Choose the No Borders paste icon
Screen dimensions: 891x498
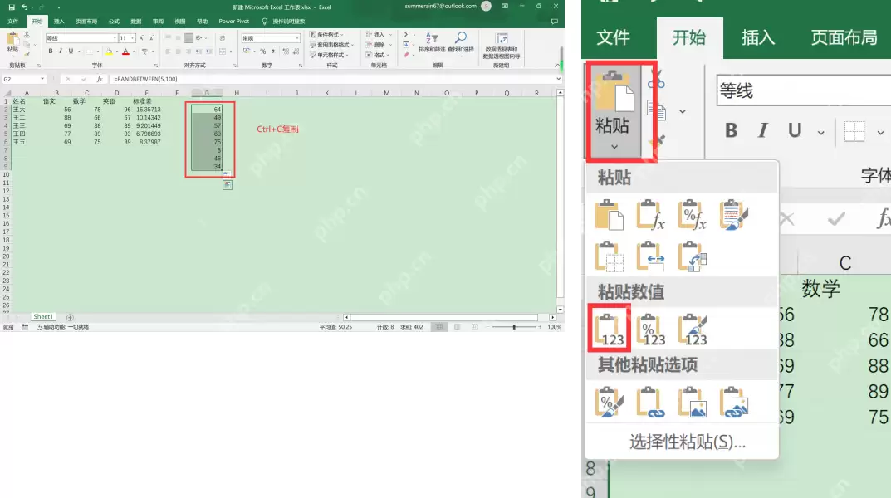click(610, 256)
